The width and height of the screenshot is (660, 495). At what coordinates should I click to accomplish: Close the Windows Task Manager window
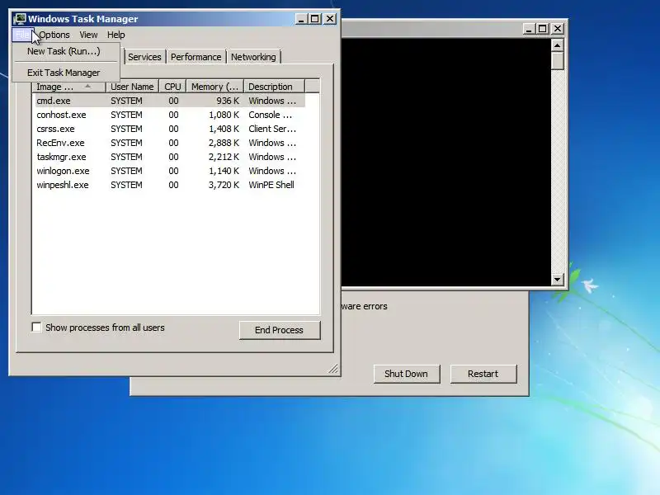(x=331, y=19)
